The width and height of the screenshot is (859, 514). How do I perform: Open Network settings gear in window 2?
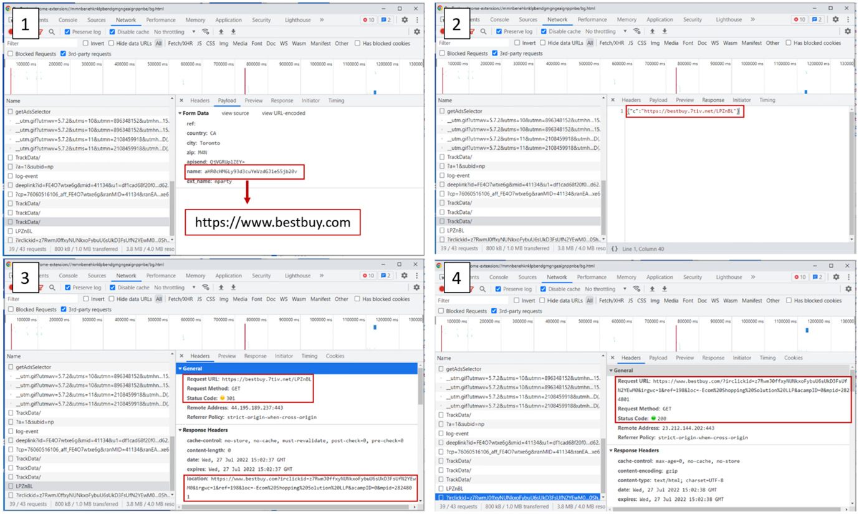click(x=848, y=31)
